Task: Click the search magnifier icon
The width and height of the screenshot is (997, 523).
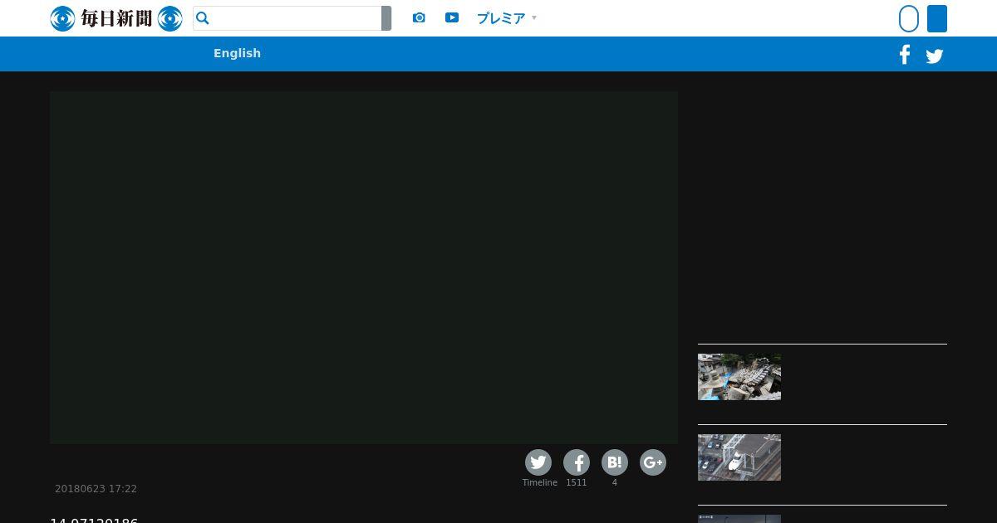Action: pyautogui.click(x=203, y=18)
